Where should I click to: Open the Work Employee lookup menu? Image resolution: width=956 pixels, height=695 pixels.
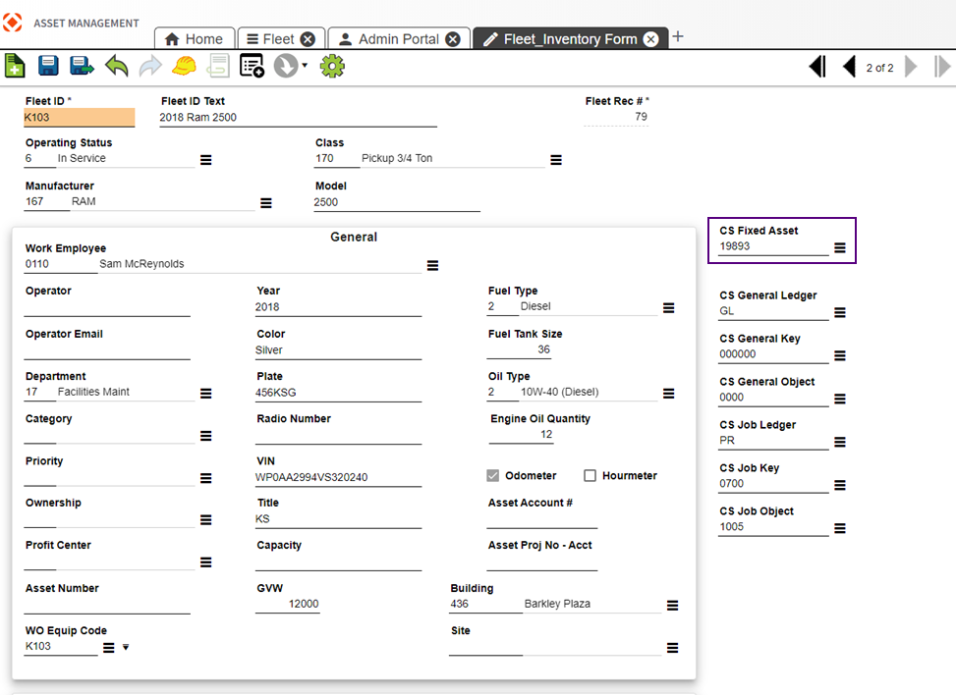click(433, 266)
